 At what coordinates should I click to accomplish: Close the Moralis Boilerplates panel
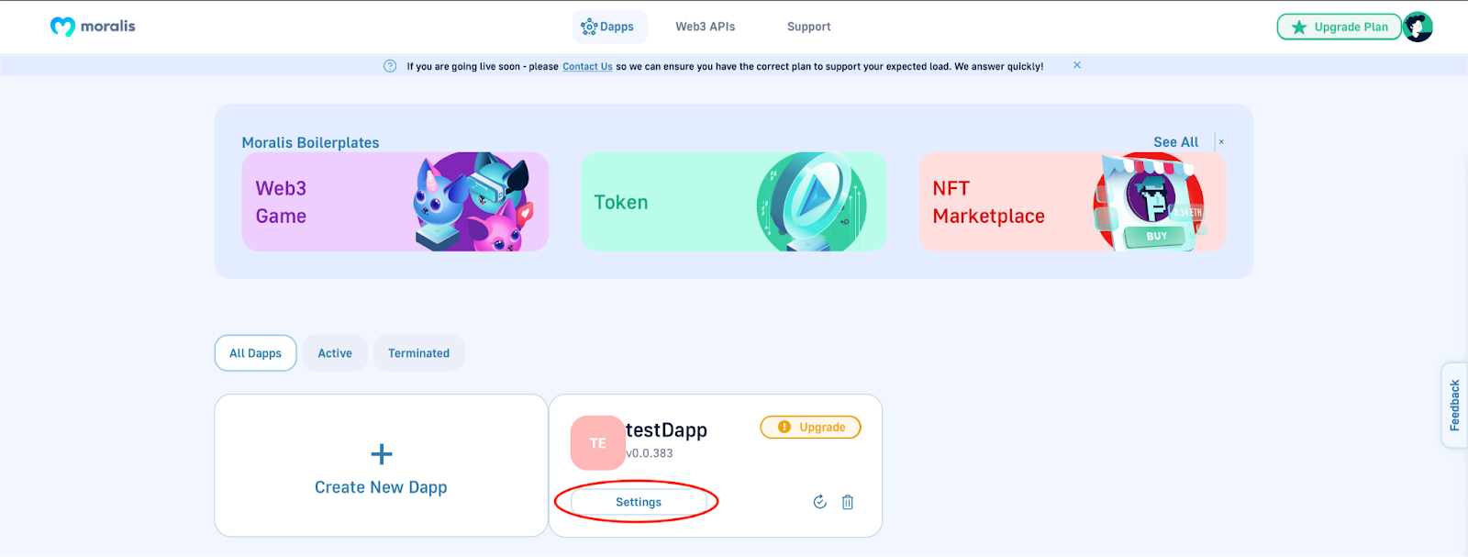[x=1221, y=142]
